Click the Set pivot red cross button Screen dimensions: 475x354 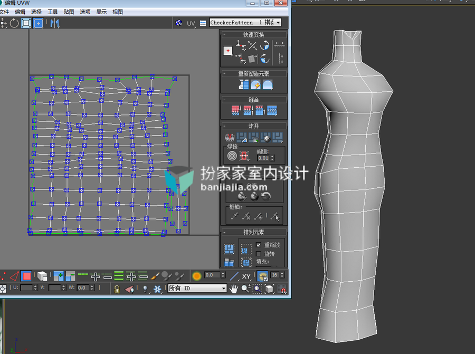[x=228, y=51]
